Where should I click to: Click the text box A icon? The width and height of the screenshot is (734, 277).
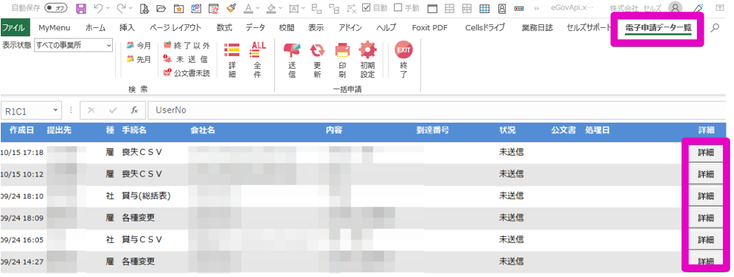294,8
